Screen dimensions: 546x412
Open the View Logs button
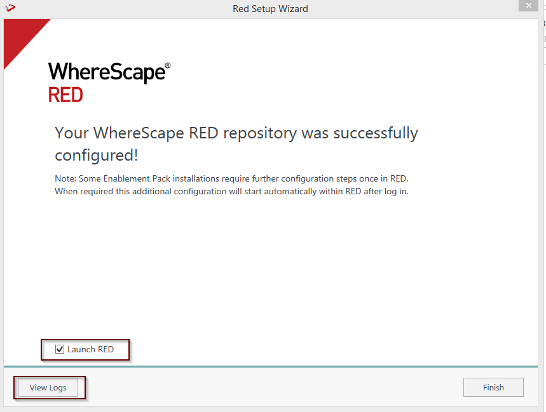(x=48, y=387)
